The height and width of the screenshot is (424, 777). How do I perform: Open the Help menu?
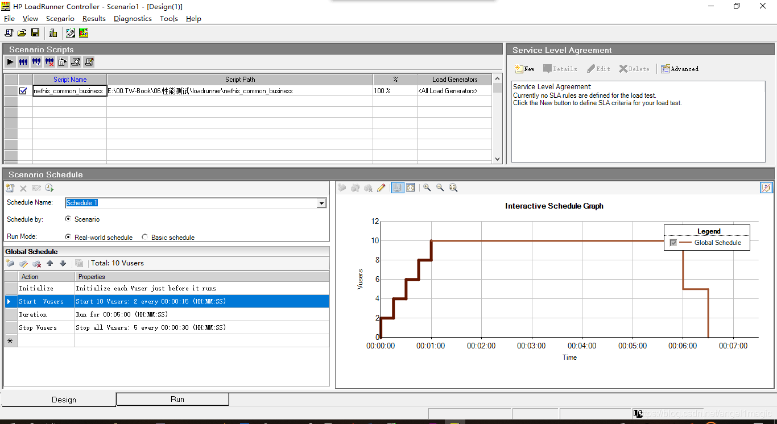193,18
